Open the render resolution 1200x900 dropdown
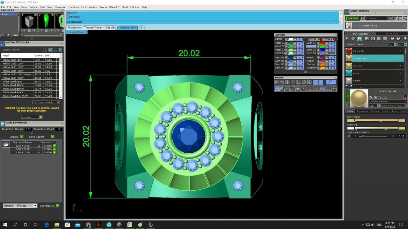The height and width of the screenshot is (229, 408). pos(376,18)
